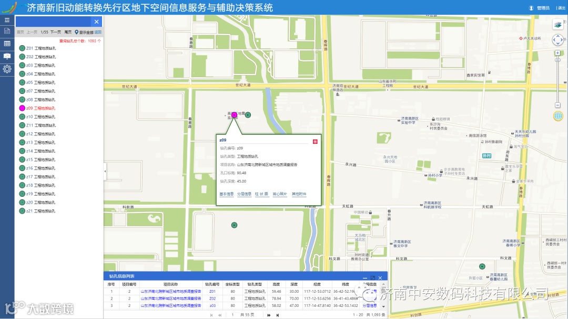This screenshot has height=319, width=568.
Task: Open the settings gear in sidebar
Action: 7,69
